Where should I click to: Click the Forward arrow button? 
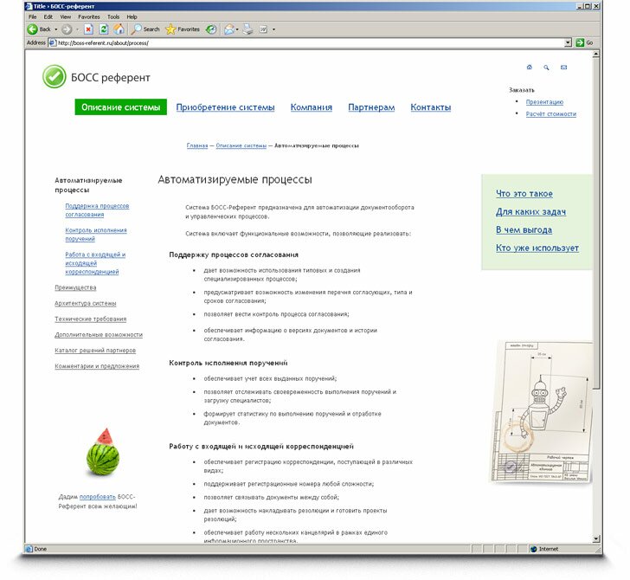(67, 29)
